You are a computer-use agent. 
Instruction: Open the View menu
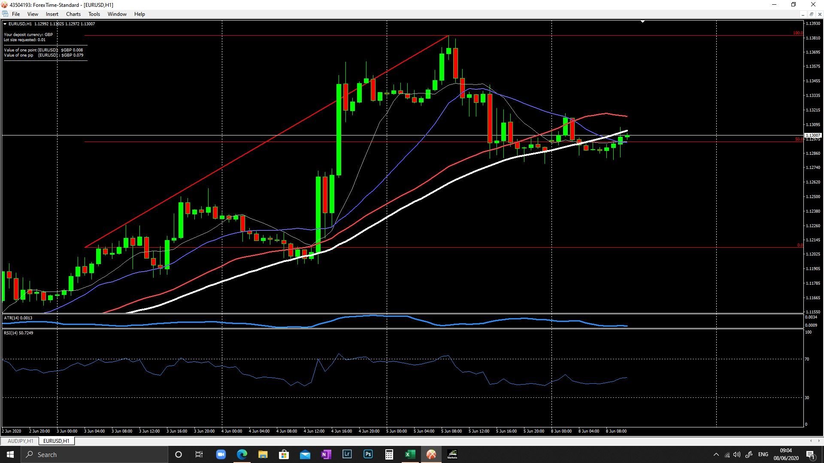click(33, 14)
